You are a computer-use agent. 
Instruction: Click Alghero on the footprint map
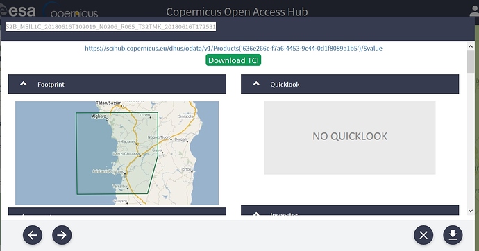[x=99, y=116]
